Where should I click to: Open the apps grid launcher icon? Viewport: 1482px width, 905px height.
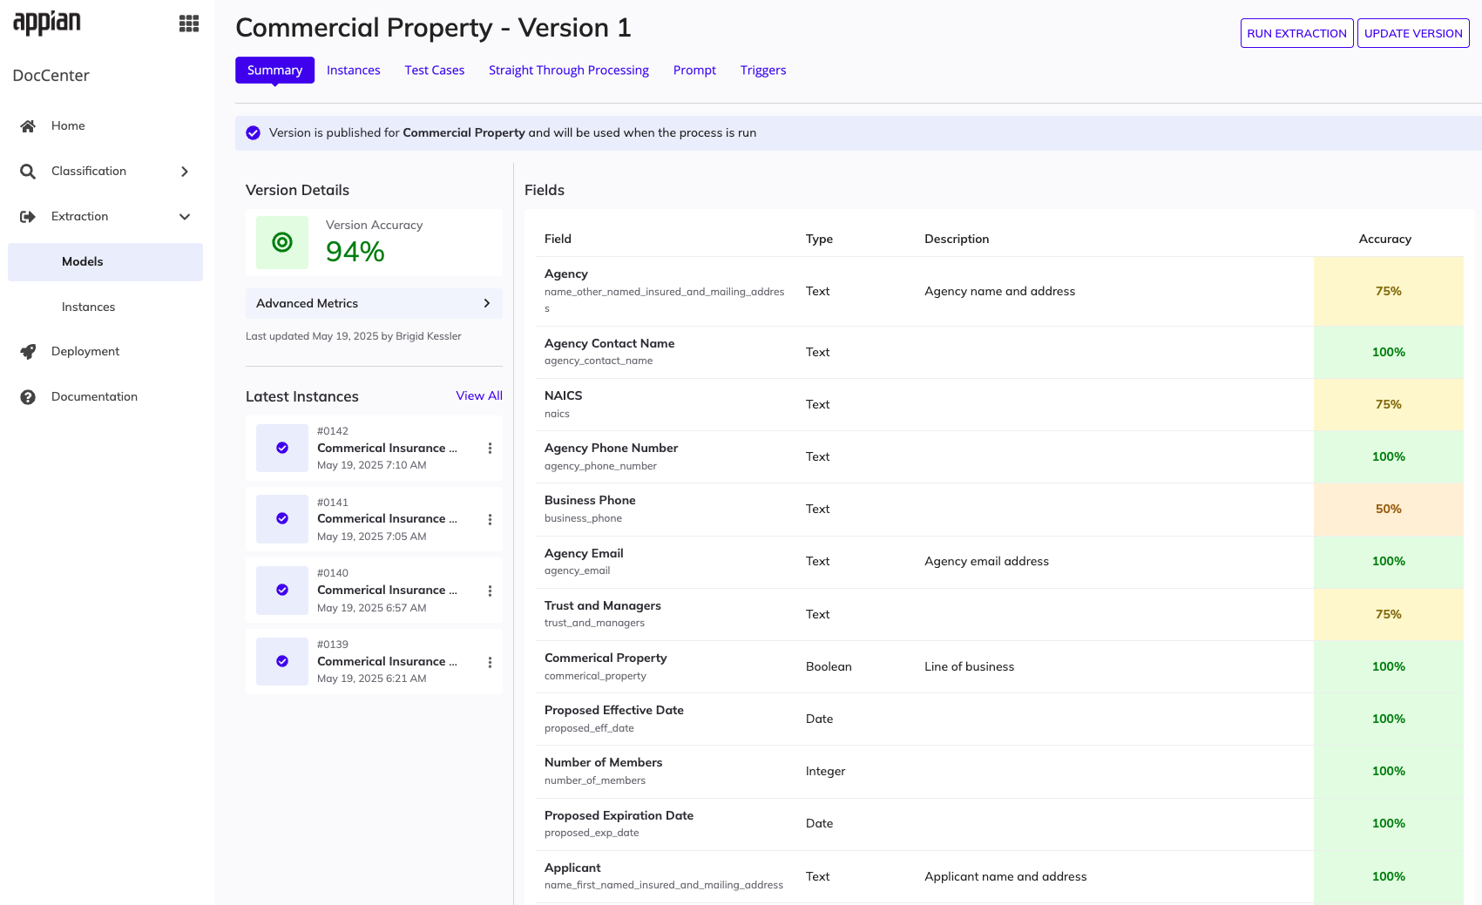pos(189,24)
